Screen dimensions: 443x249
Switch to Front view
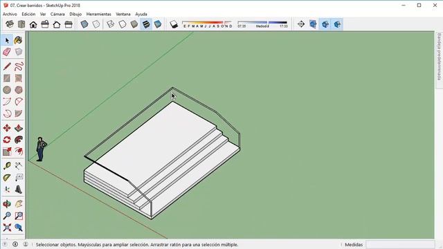click(33, 24)
